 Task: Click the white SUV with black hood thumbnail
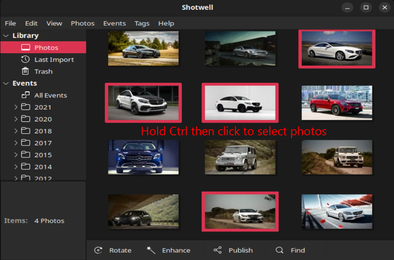click(143, 103)
